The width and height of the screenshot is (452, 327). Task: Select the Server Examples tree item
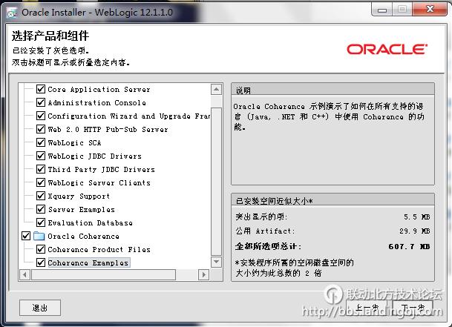tap(82, 209)
